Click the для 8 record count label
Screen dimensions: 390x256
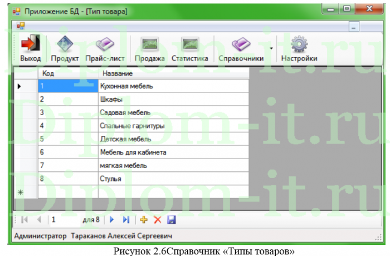(91, 220)
